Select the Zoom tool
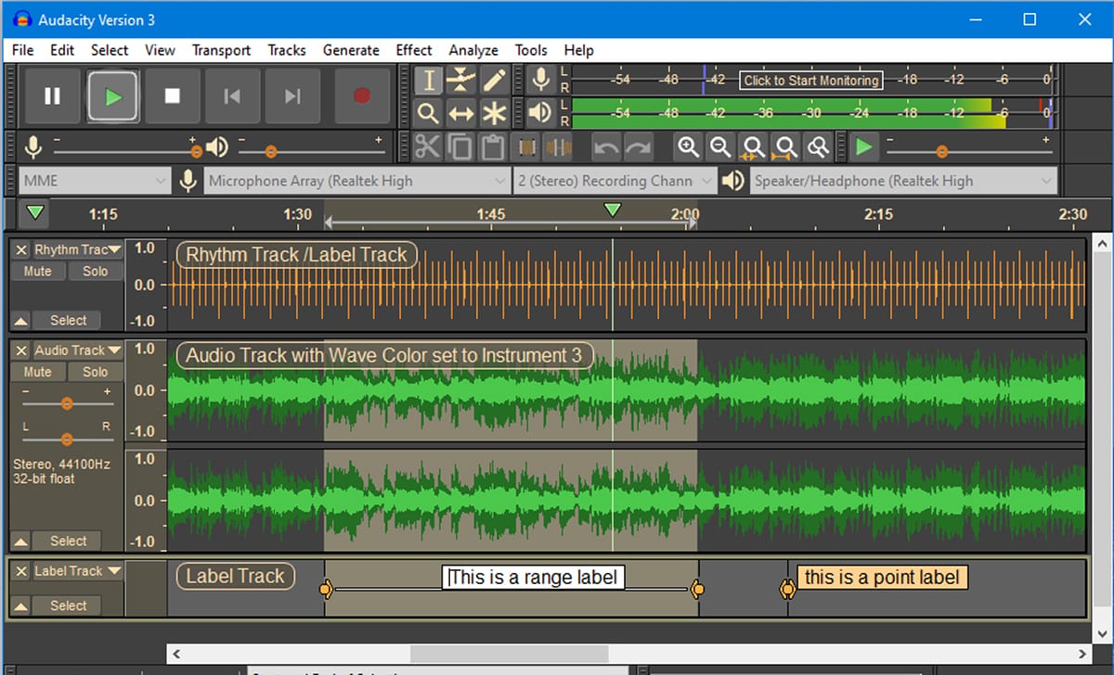This screenshot has height=675, width=1114. pos(427,113)
